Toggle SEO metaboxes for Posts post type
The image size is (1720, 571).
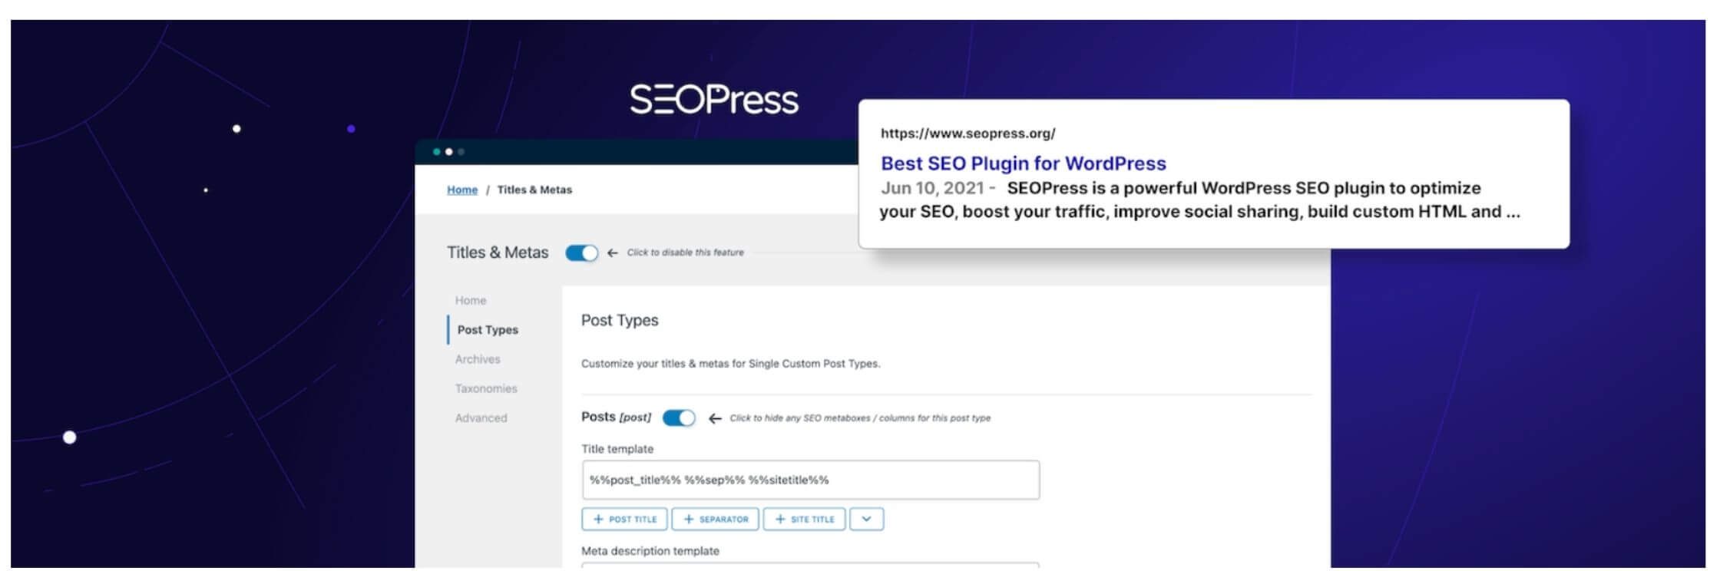679,418
